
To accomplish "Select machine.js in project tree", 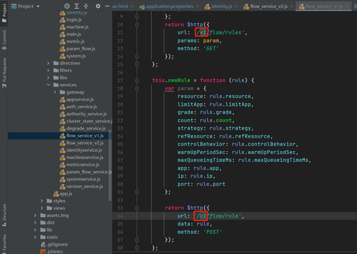I will point(74,27).
